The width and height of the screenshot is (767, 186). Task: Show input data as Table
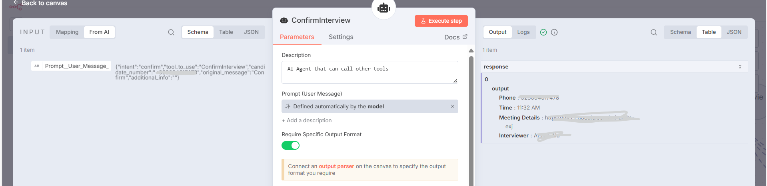pos(226,32)
